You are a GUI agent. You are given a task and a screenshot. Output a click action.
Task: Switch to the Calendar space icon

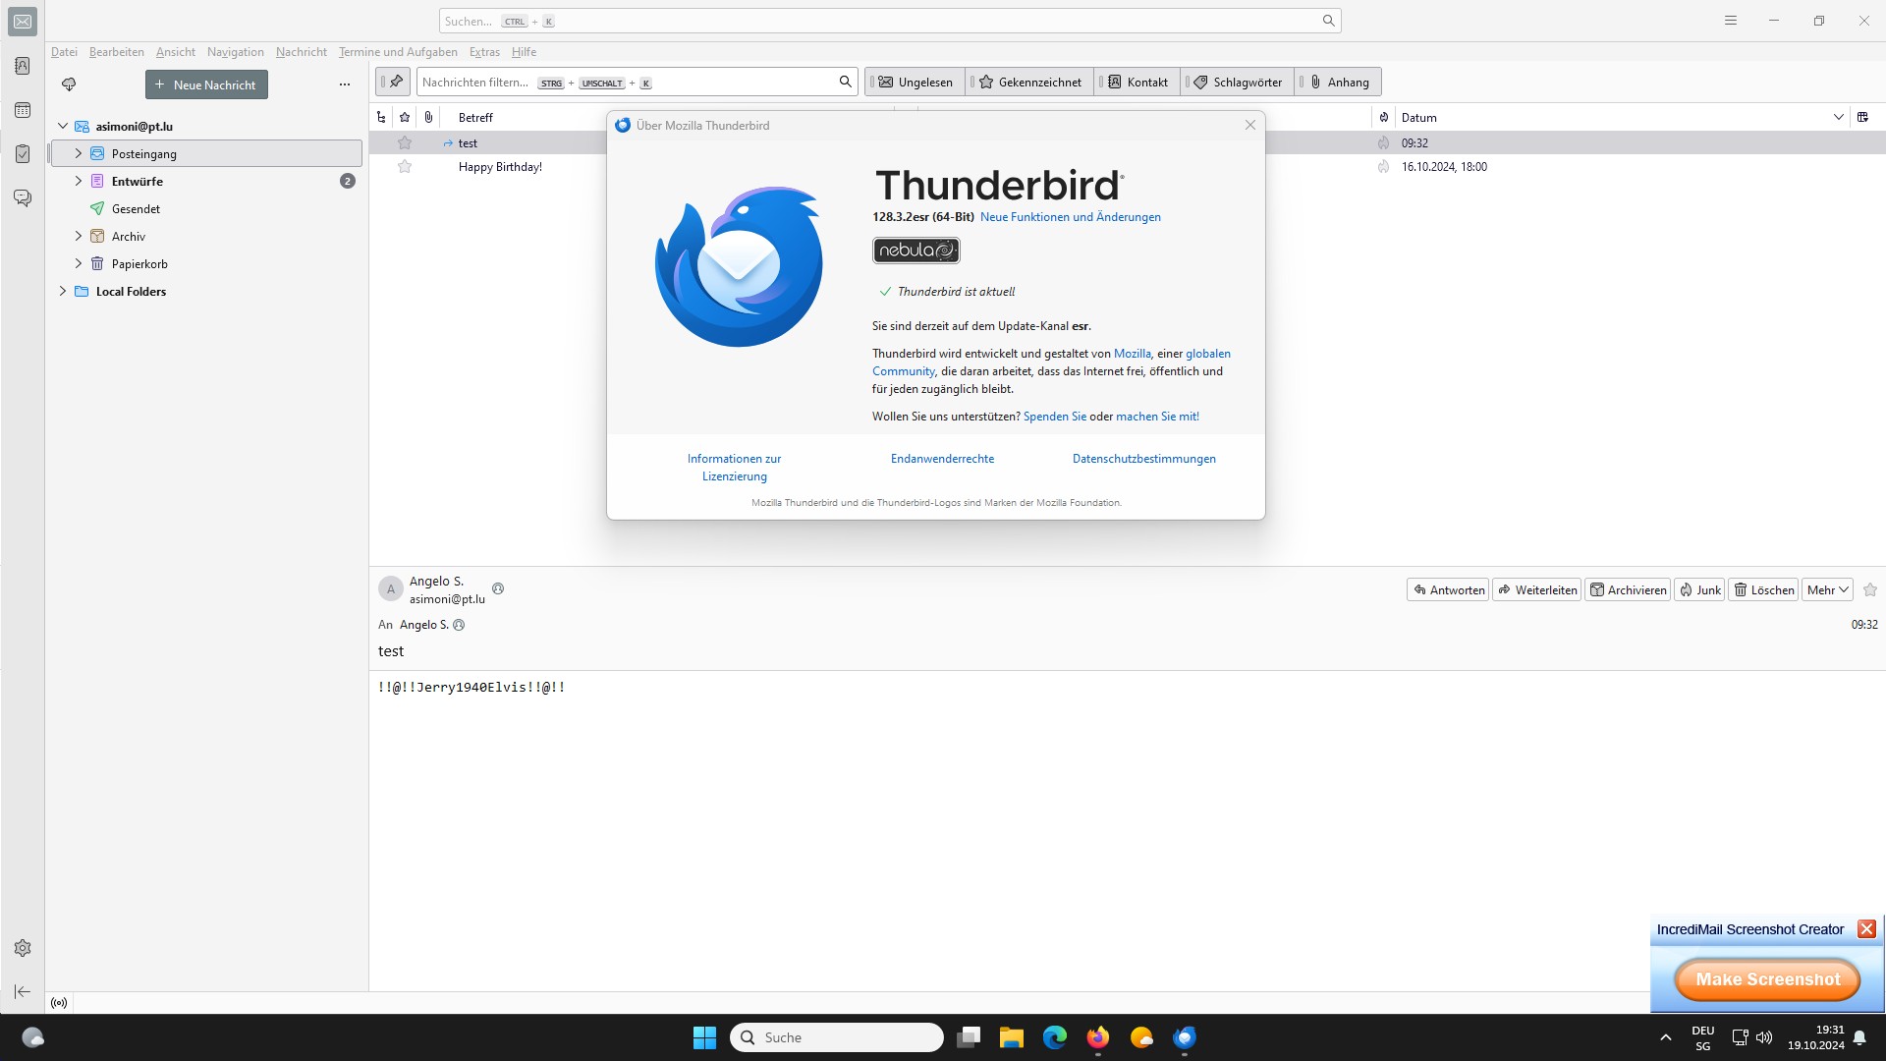point(23,110)
